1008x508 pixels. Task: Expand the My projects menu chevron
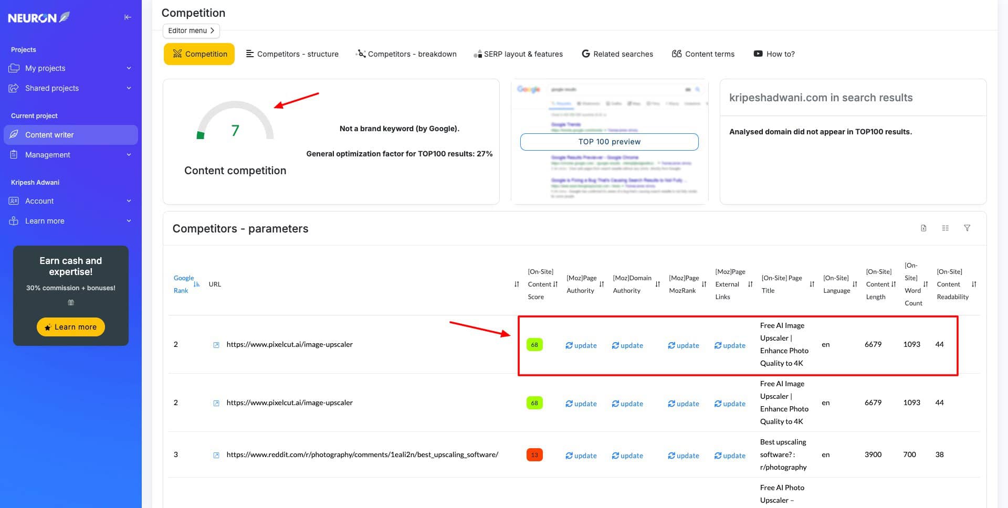pos(129,68)
